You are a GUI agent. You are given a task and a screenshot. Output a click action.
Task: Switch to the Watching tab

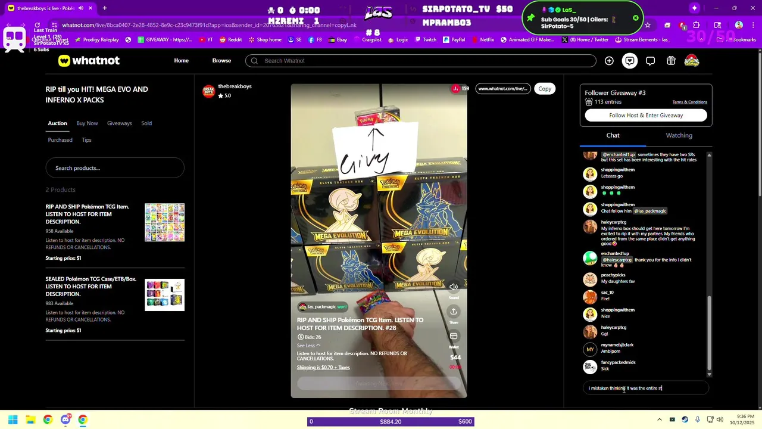(679, 135)
